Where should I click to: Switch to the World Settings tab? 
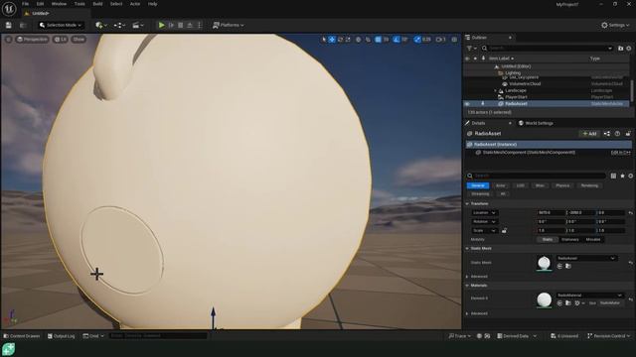pyautogui.click(x=536, y=123)
